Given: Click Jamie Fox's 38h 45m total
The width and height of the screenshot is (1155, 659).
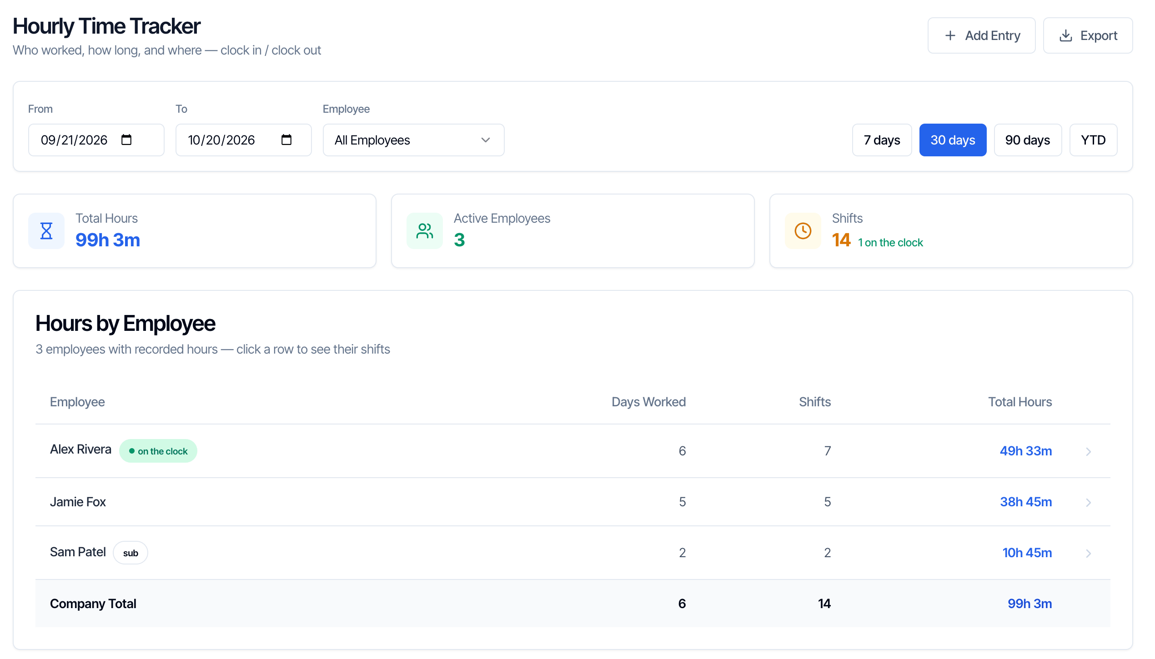Looking at the screenshot, I should pyautogui.click(x=1026, y=502).
